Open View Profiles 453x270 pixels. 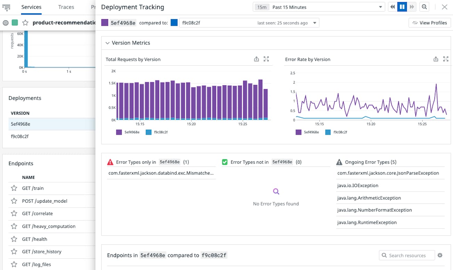pyautogui.click(x=429, y=23)
